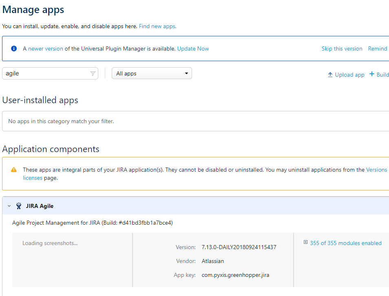
Task: Click the User-installed apps heading
Action: point(40,100)
